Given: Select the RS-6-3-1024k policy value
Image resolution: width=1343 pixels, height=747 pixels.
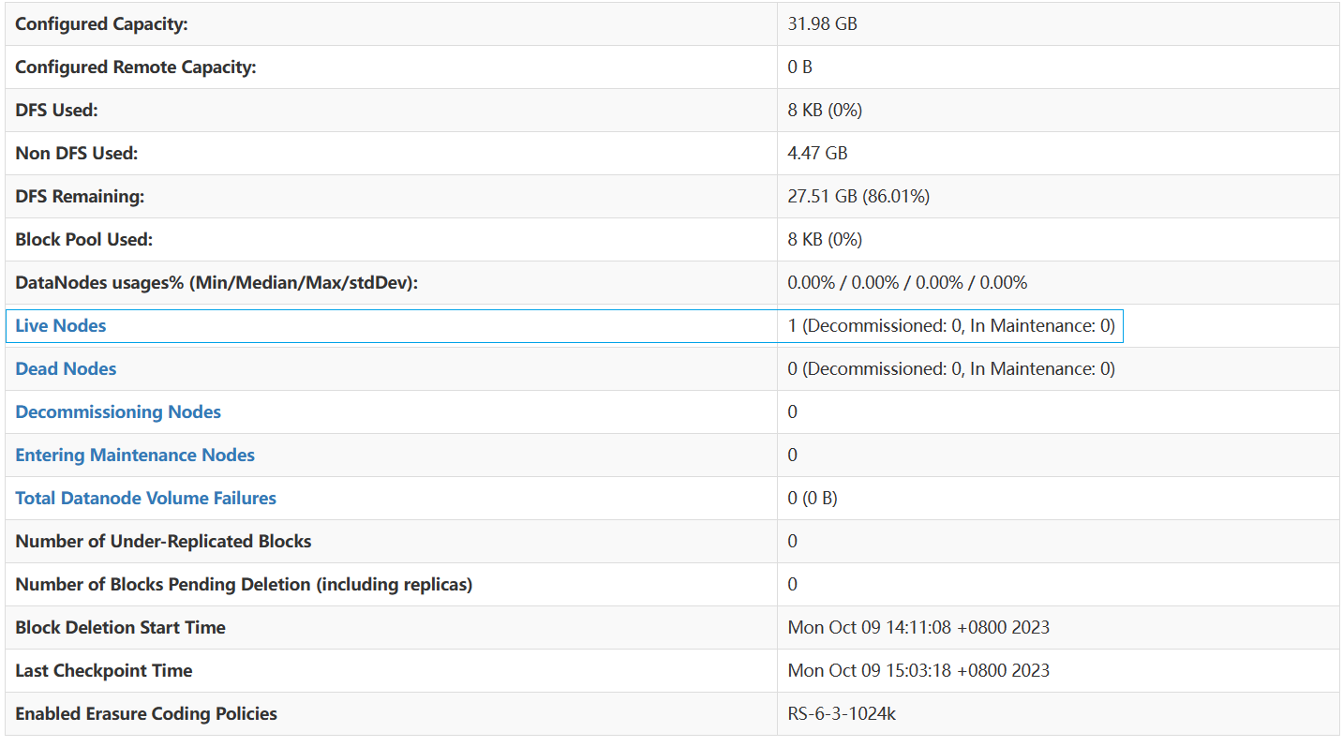Looking at the screenshot, I should pyautogui.click(x=842, y=714).
